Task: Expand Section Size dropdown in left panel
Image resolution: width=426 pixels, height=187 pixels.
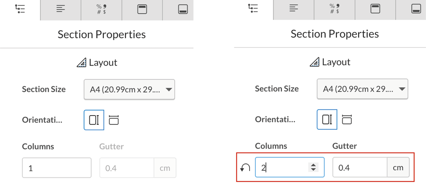Action: pyautogui.click(x=129, y=89)
